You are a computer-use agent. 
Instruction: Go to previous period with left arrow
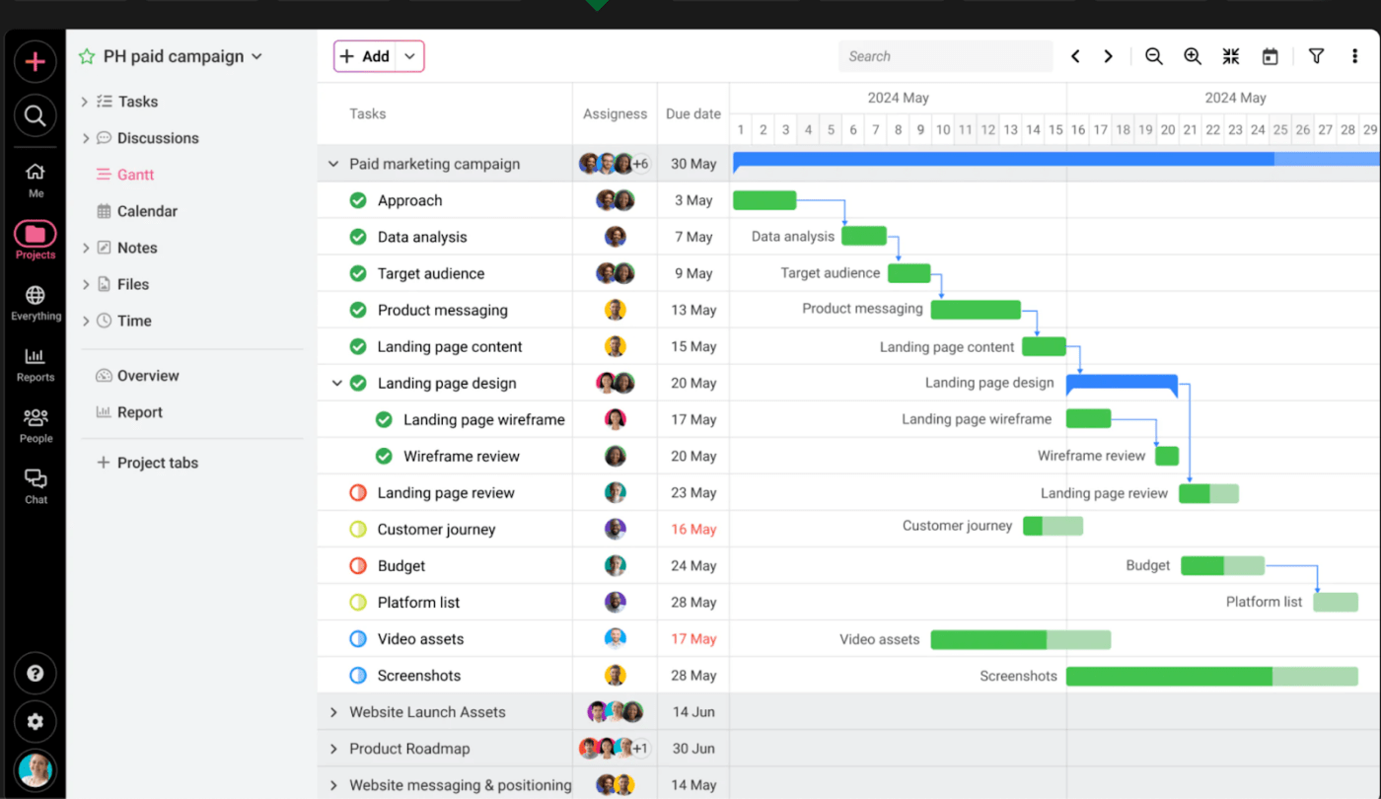(x=1075, y=56)
